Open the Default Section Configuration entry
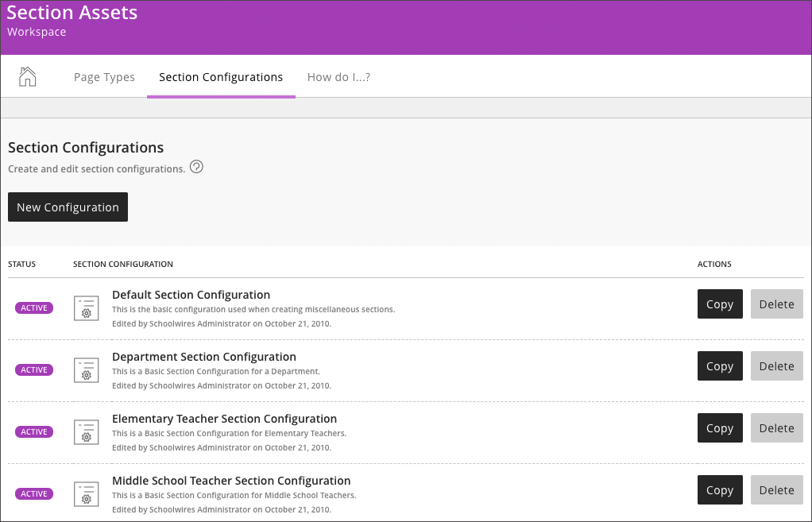The width and height of the screenshot is (812, 522). pyautogui.click(x=191, y=294)
